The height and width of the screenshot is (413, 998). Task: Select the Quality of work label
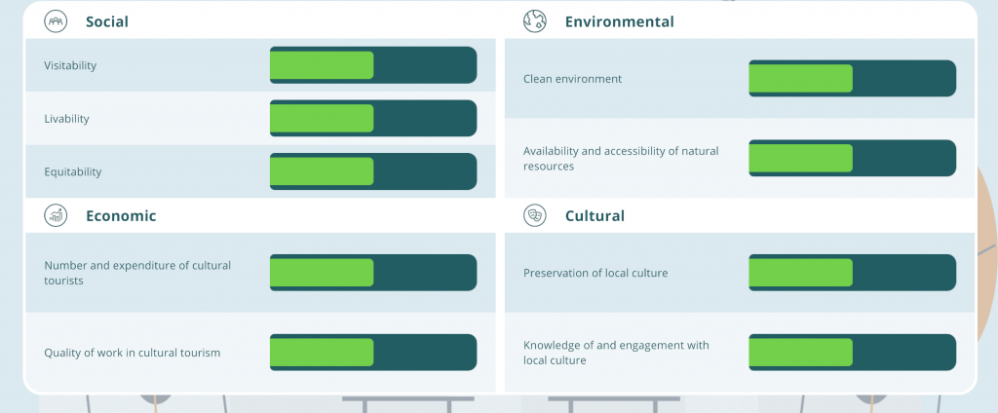(x=133, y=353)
